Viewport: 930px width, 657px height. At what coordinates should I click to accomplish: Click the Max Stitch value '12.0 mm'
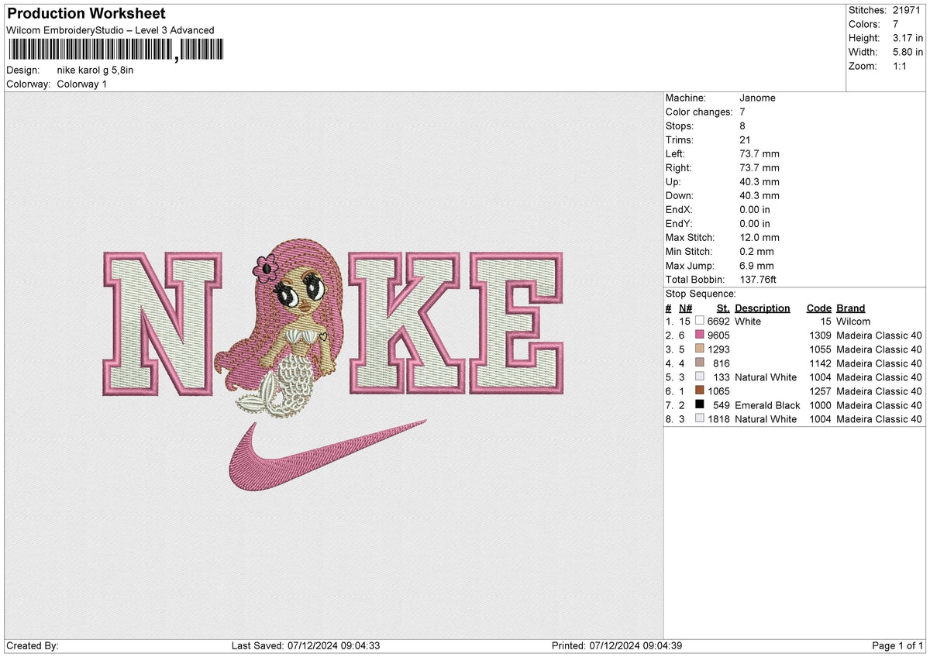pos(759,237)
